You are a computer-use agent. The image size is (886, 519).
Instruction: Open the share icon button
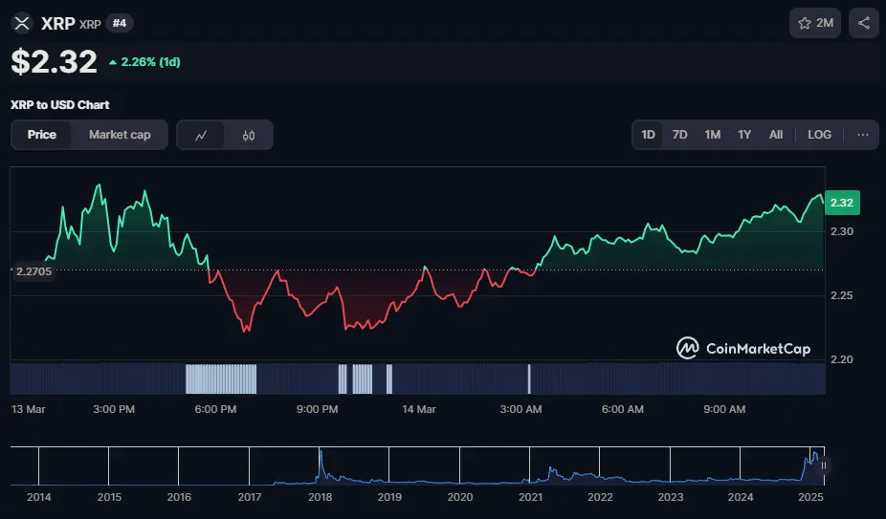pyautogui.click(x=863, y=23)
